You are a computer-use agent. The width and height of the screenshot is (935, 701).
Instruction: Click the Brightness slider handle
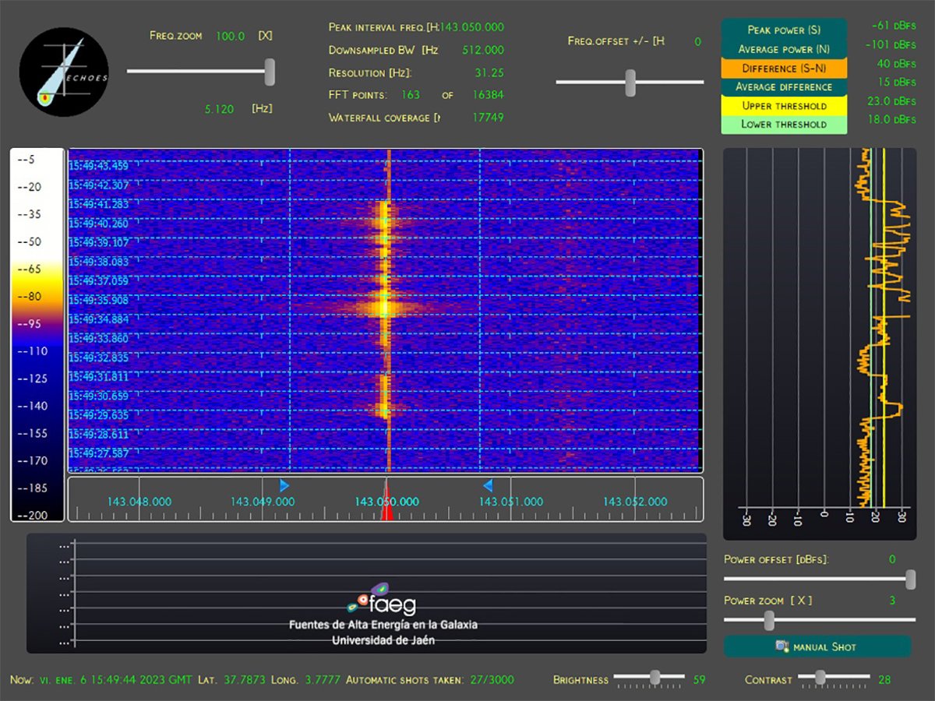[x=655, y=677]
